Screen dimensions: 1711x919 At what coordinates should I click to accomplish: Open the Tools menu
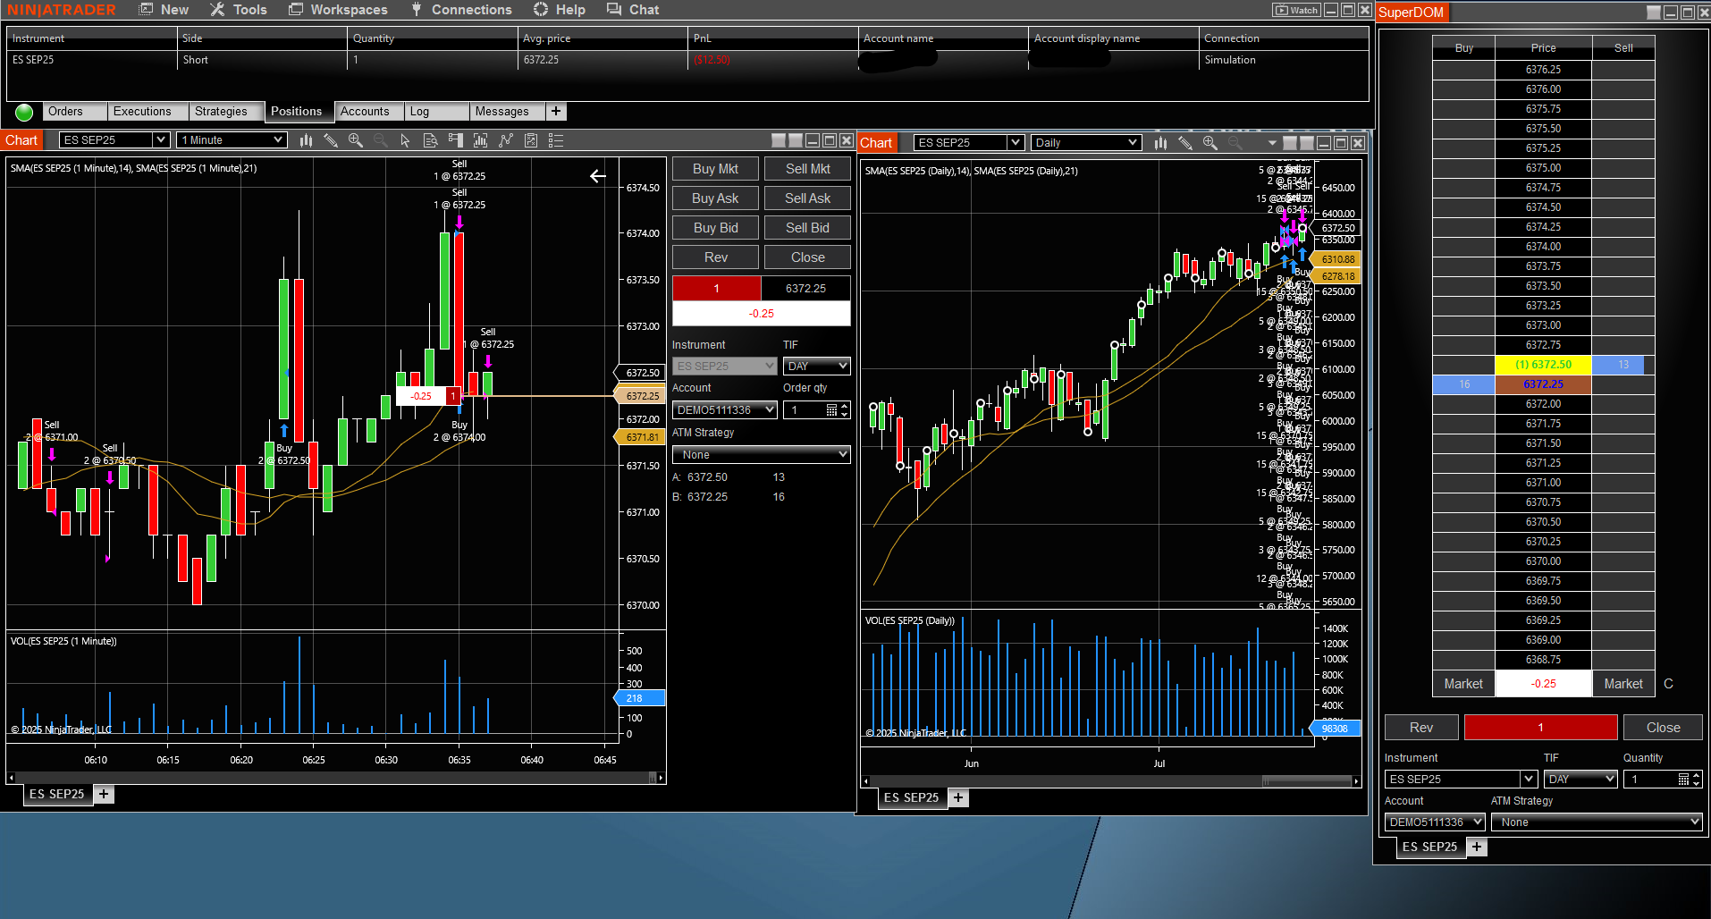click(x=239, y=10)
